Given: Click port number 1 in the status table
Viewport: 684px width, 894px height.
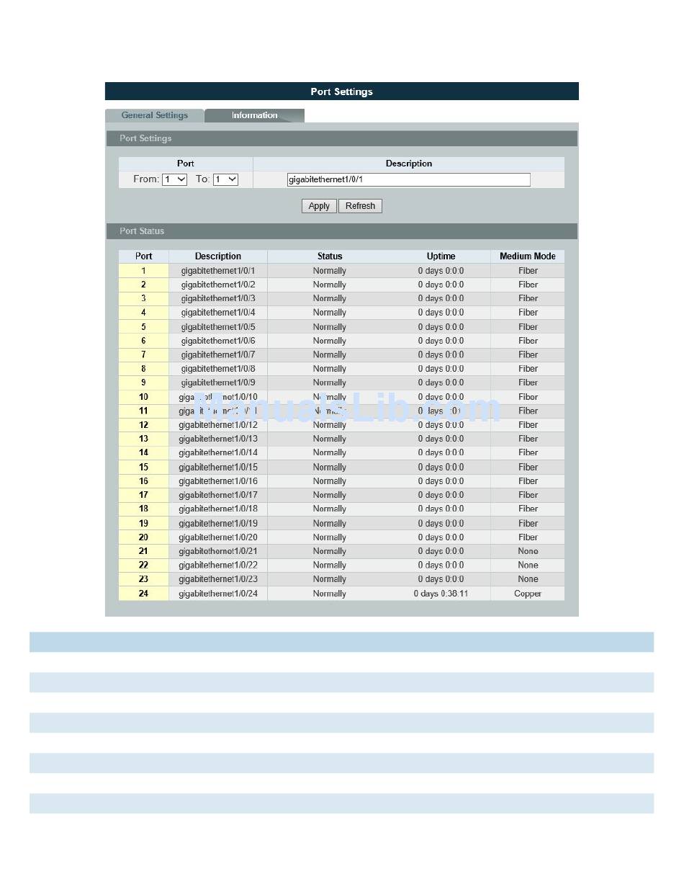Looking at the screenshot, I should point(144,271).
